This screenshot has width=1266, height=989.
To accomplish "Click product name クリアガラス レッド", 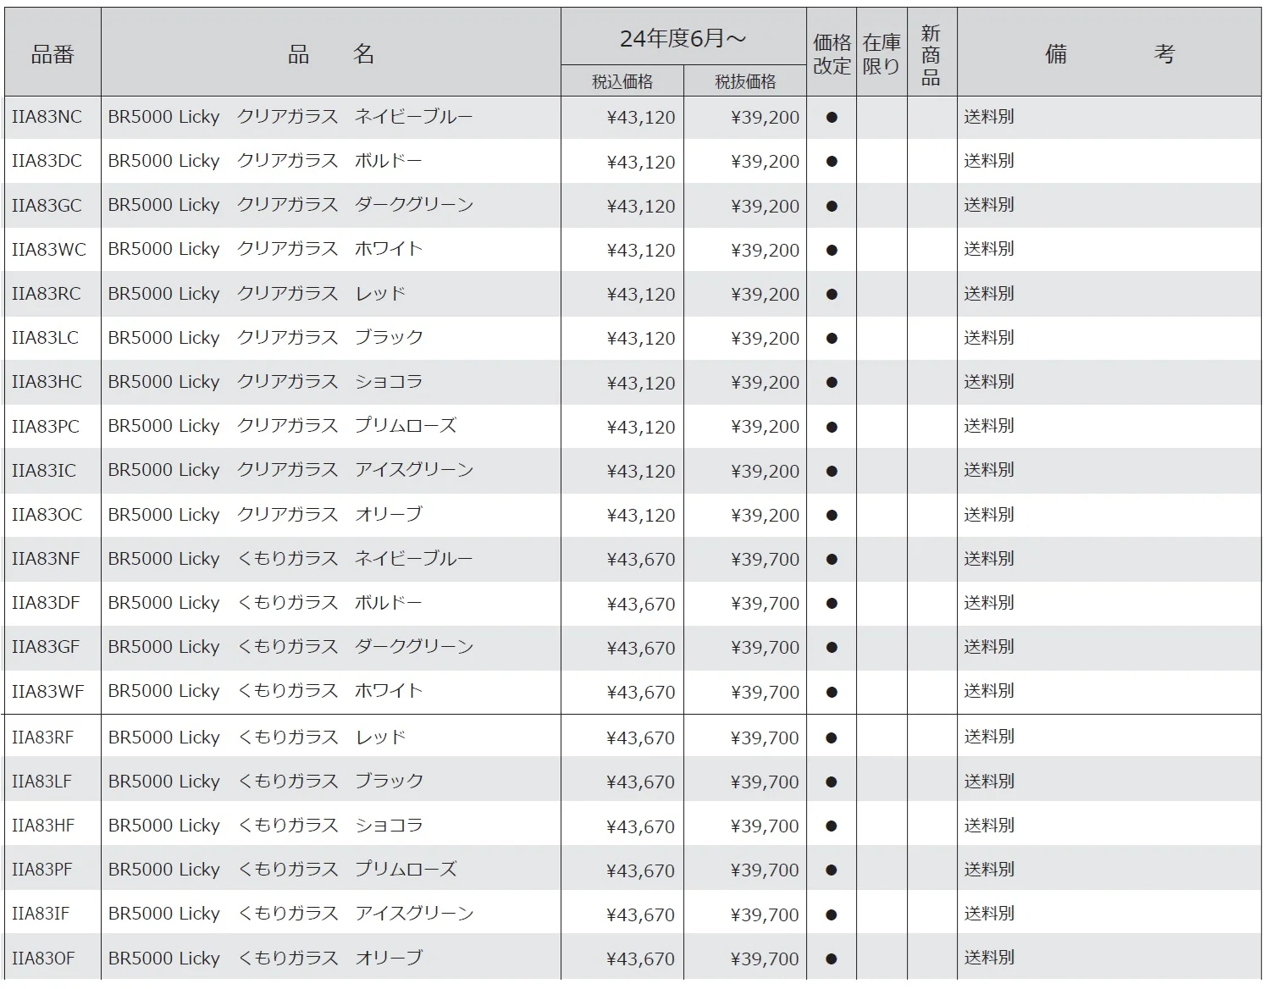I will [x=320, y=294].
